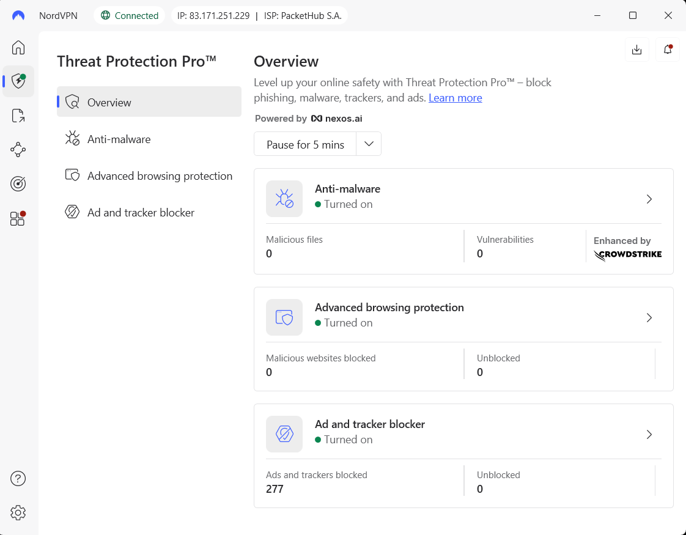Open the apps grid sidebar icon
The width and height of the screenshot is (686, 535).
[x=18, y=218]
